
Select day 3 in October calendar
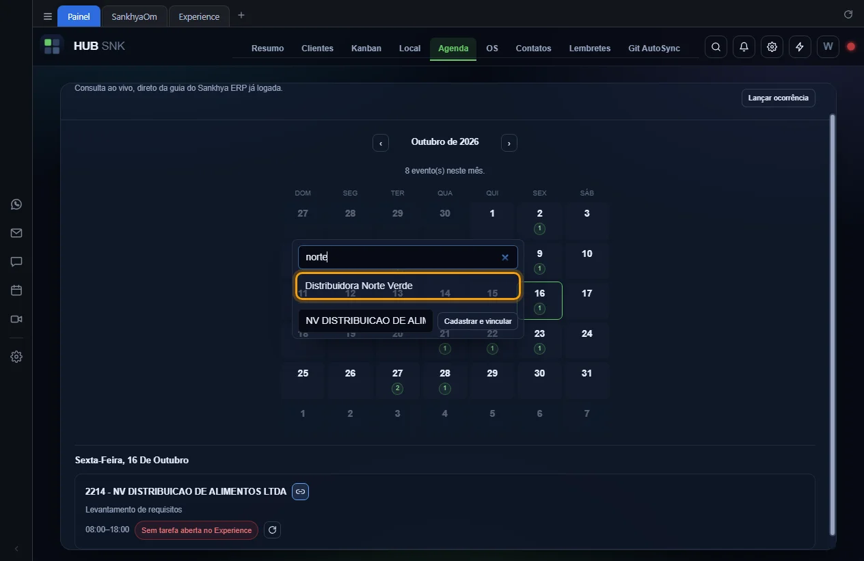[586, 220]
